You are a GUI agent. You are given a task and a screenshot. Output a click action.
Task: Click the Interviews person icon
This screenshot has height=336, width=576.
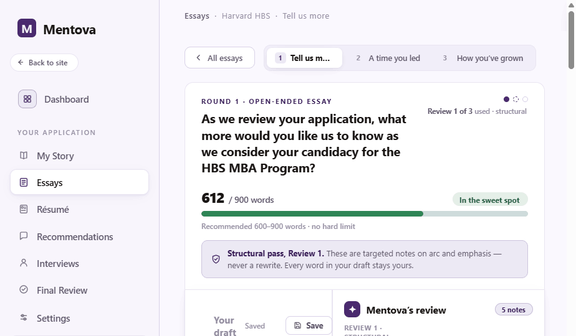click(24, 263)
